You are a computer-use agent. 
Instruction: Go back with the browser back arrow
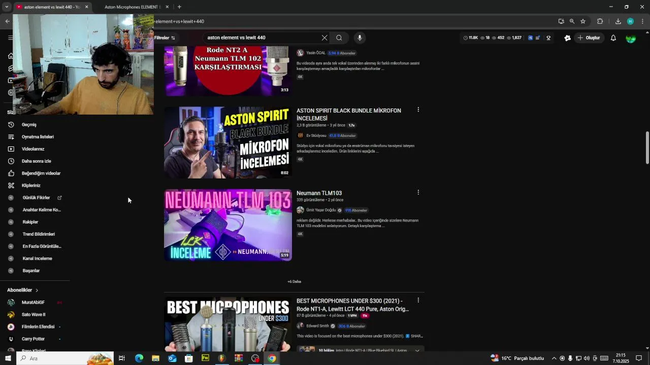7,21
